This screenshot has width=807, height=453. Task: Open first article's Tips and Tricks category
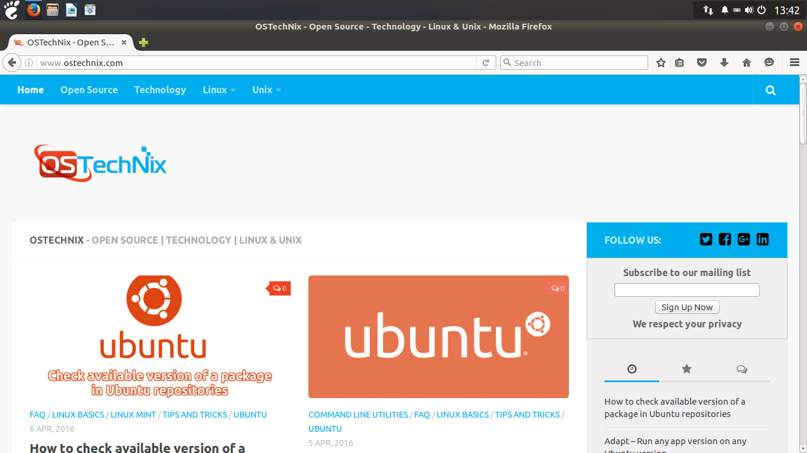click(x=195, y=415)
